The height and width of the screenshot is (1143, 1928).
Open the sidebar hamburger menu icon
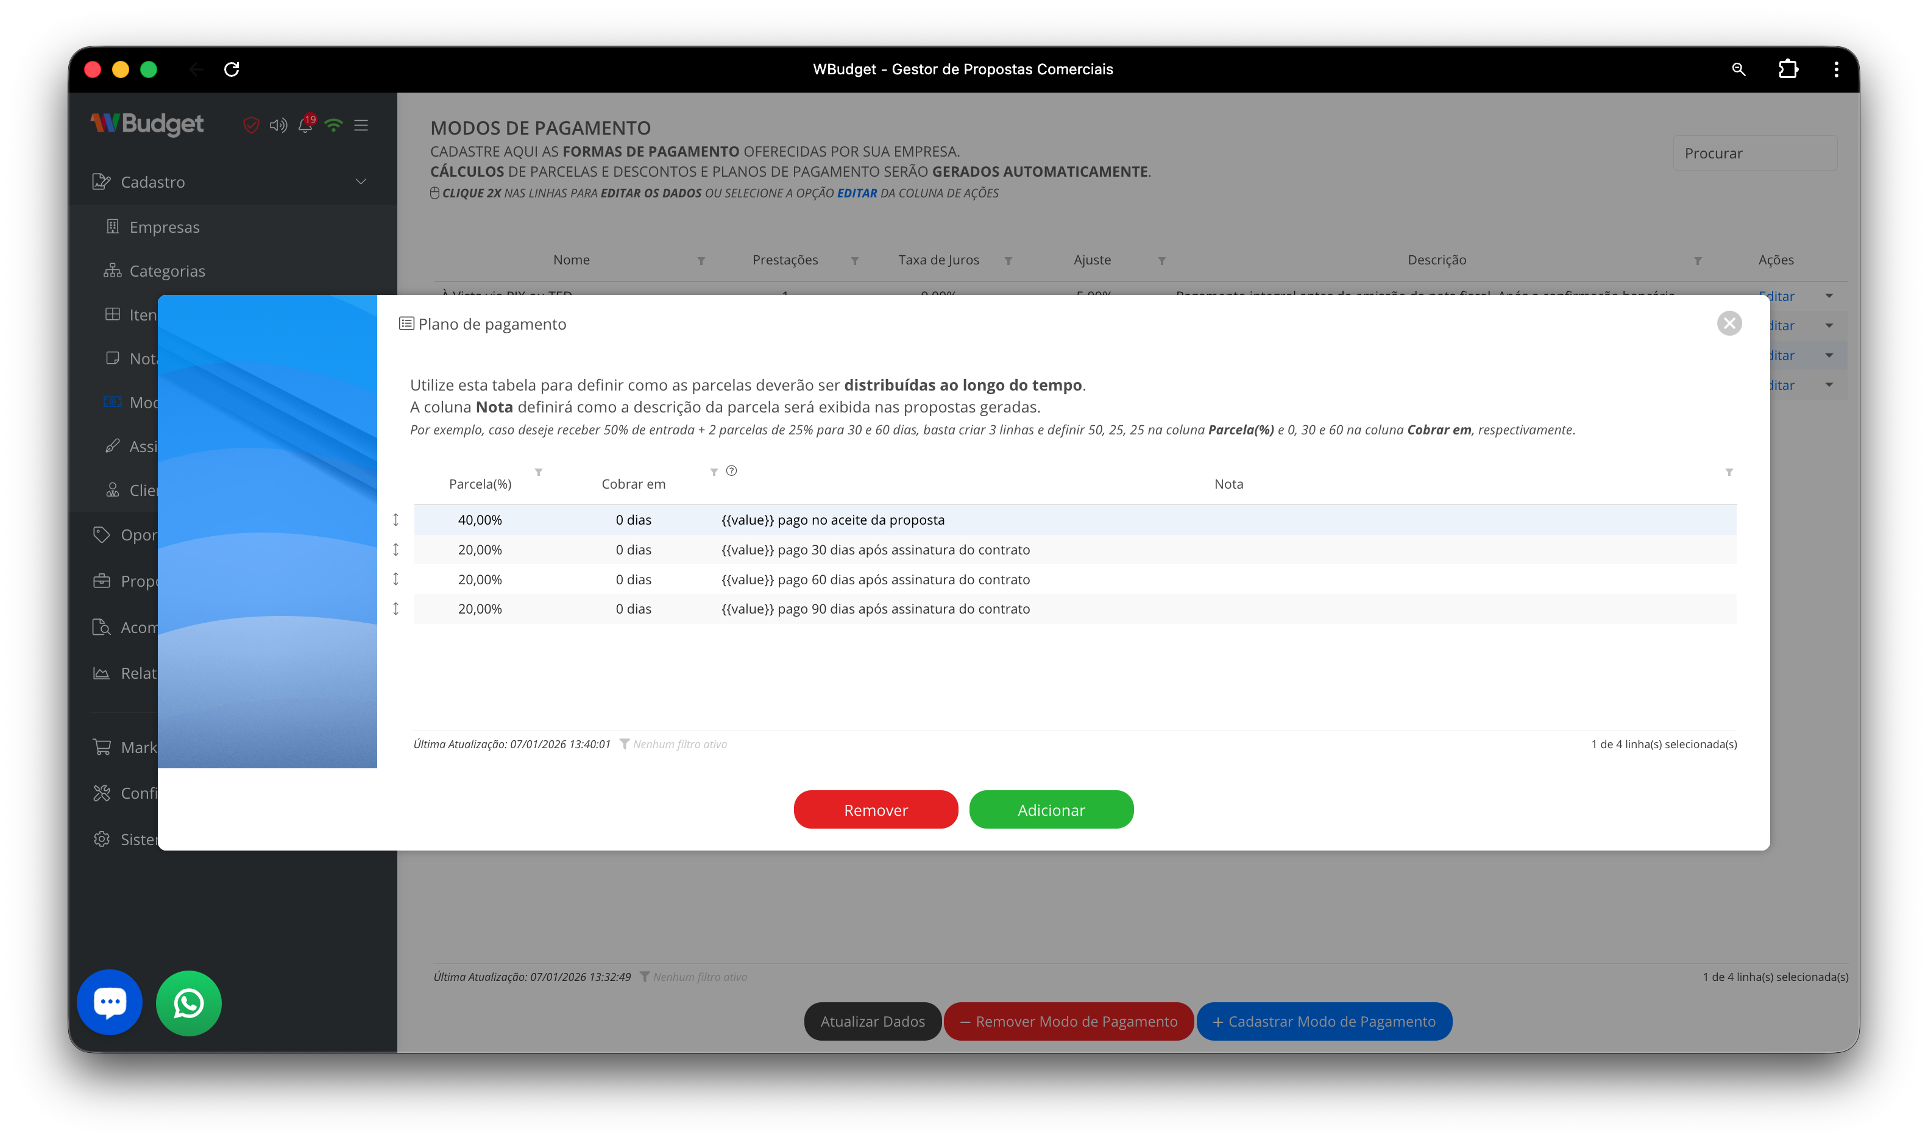click(361, 125)
